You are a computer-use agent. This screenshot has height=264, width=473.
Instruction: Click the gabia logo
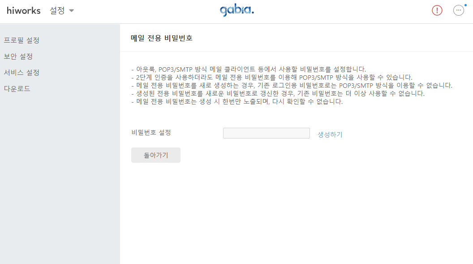point(237,11)
